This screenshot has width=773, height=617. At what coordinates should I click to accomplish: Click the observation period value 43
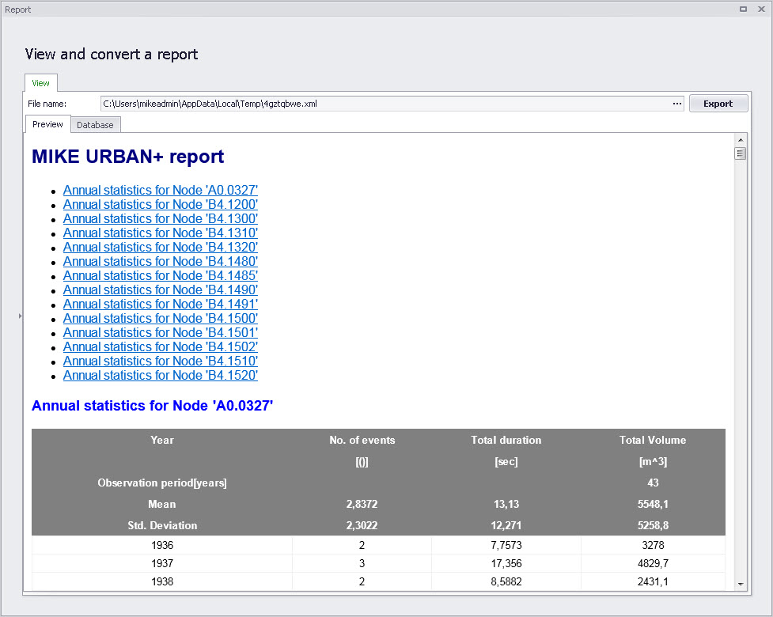point(653,483)
